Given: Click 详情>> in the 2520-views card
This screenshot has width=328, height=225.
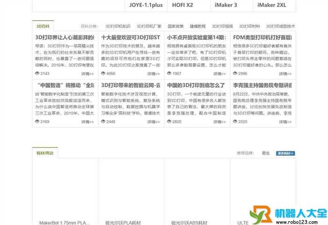Looking at the screenshot, I should pyautogui.click(x=285, y=122).
